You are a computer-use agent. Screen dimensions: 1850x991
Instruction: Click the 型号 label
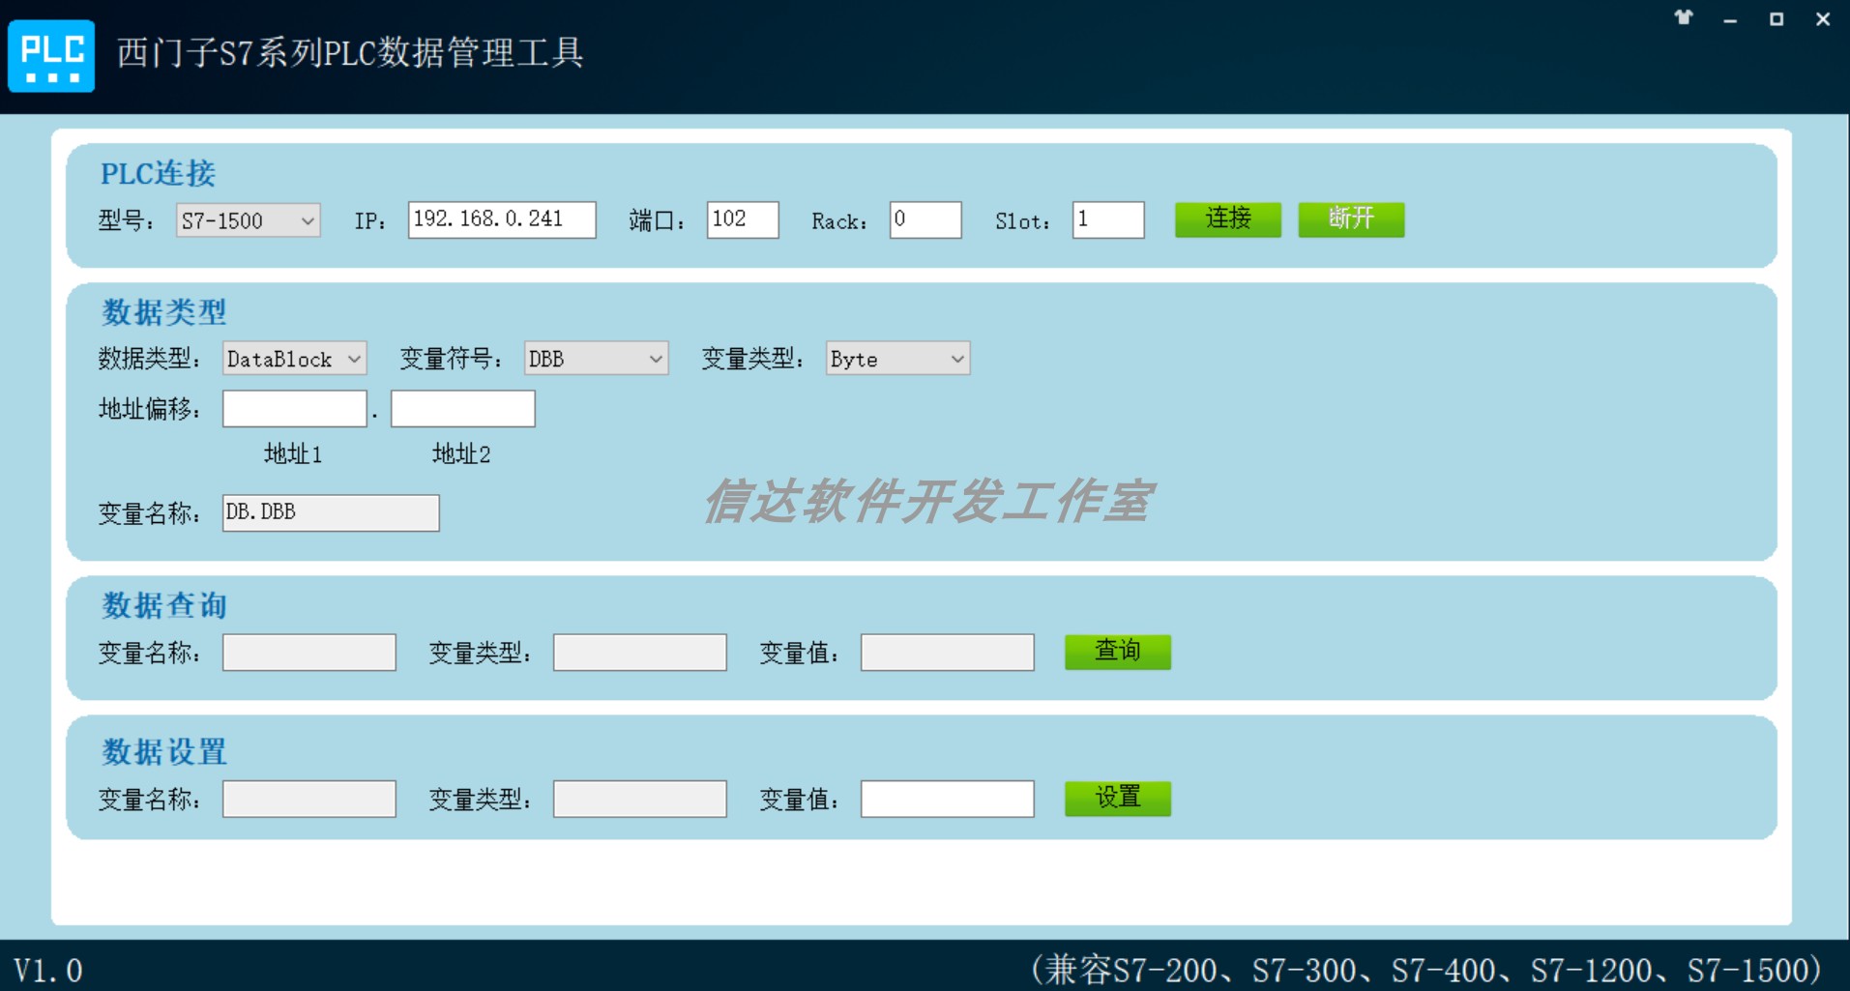click(126, 220)
